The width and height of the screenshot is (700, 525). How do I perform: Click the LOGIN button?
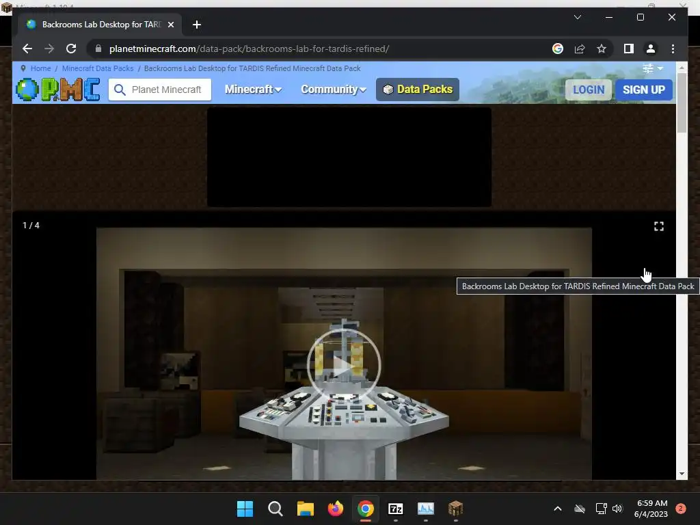click(x=589, y=90)
